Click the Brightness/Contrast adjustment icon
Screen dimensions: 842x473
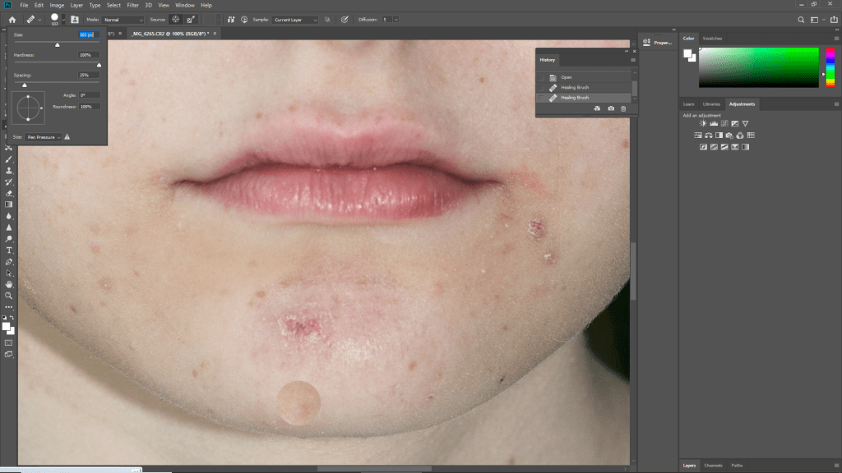703,123
